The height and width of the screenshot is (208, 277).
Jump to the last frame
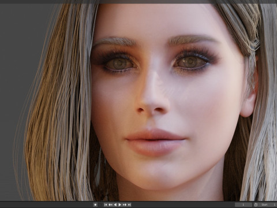(129, 205)
